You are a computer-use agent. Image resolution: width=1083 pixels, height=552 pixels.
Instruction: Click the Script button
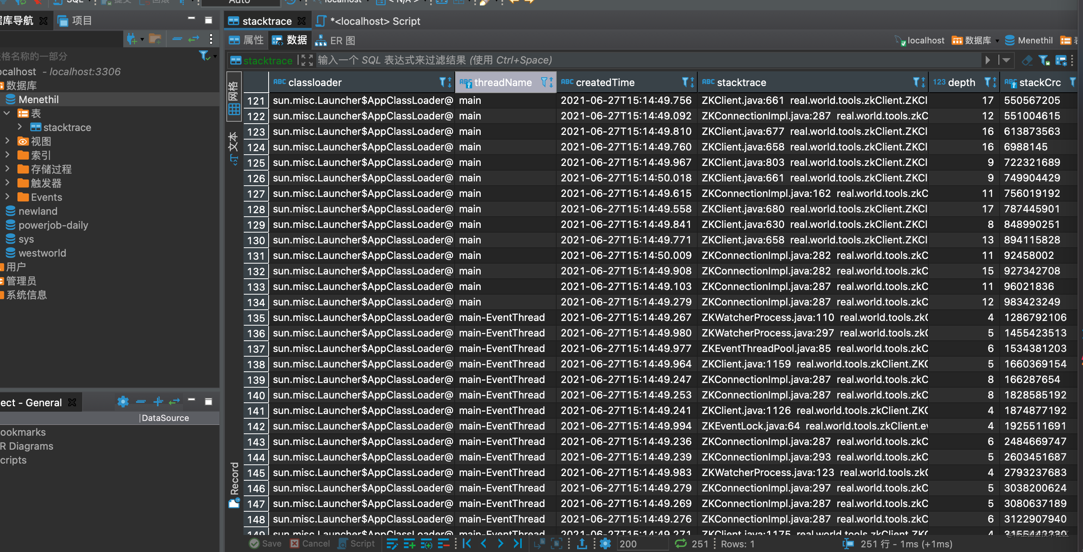tap(357, 543)
